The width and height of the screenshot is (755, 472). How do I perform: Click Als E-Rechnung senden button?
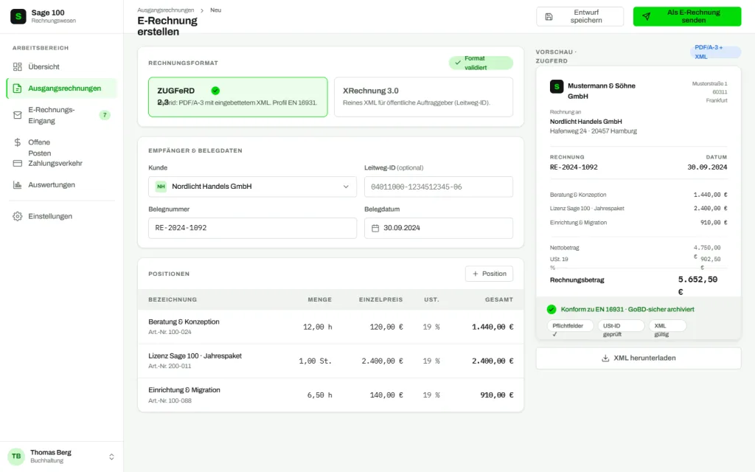(x=687, y=17)
